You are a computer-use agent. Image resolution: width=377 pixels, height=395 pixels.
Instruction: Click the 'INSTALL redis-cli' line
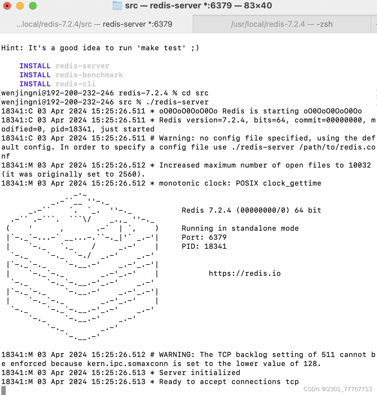[x=58, y=84]
